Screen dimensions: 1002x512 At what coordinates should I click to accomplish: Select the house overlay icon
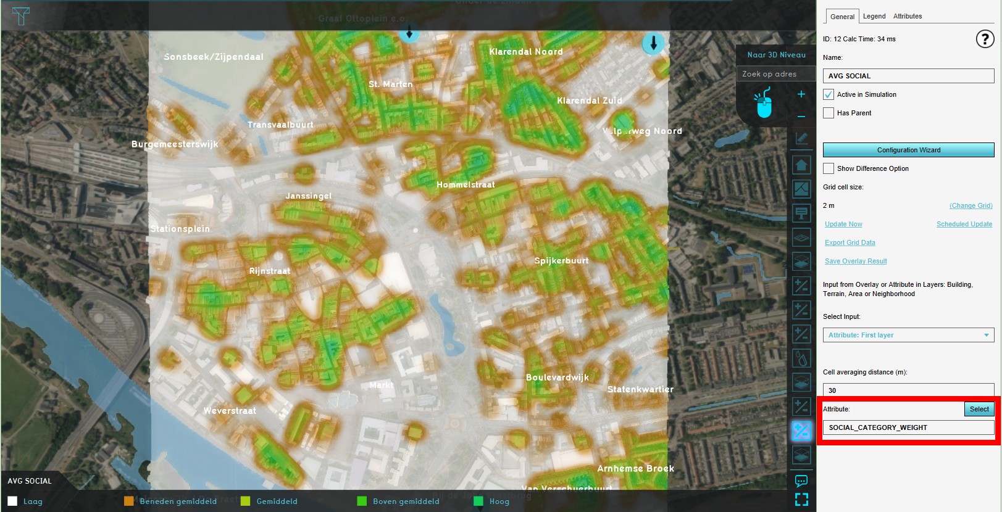click(801, 165)
